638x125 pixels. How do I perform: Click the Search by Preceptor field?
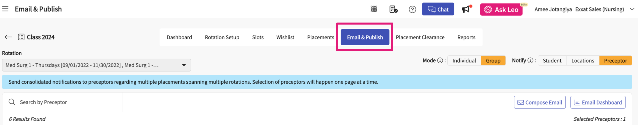tap(65, 102)
